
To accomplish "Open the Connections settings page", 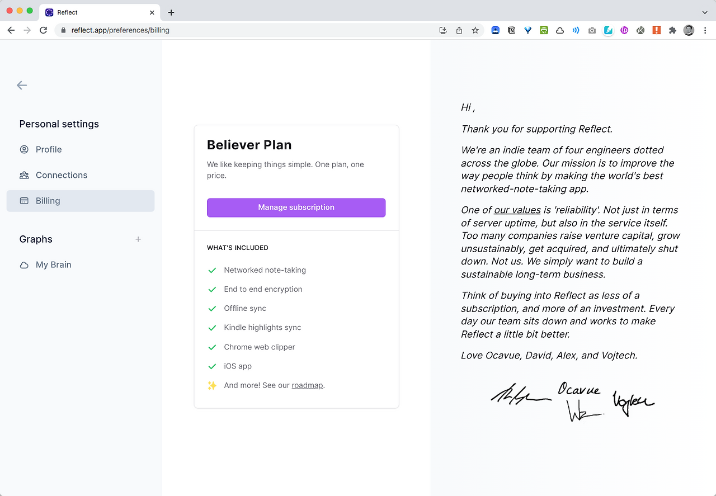I will coord(81,175).
